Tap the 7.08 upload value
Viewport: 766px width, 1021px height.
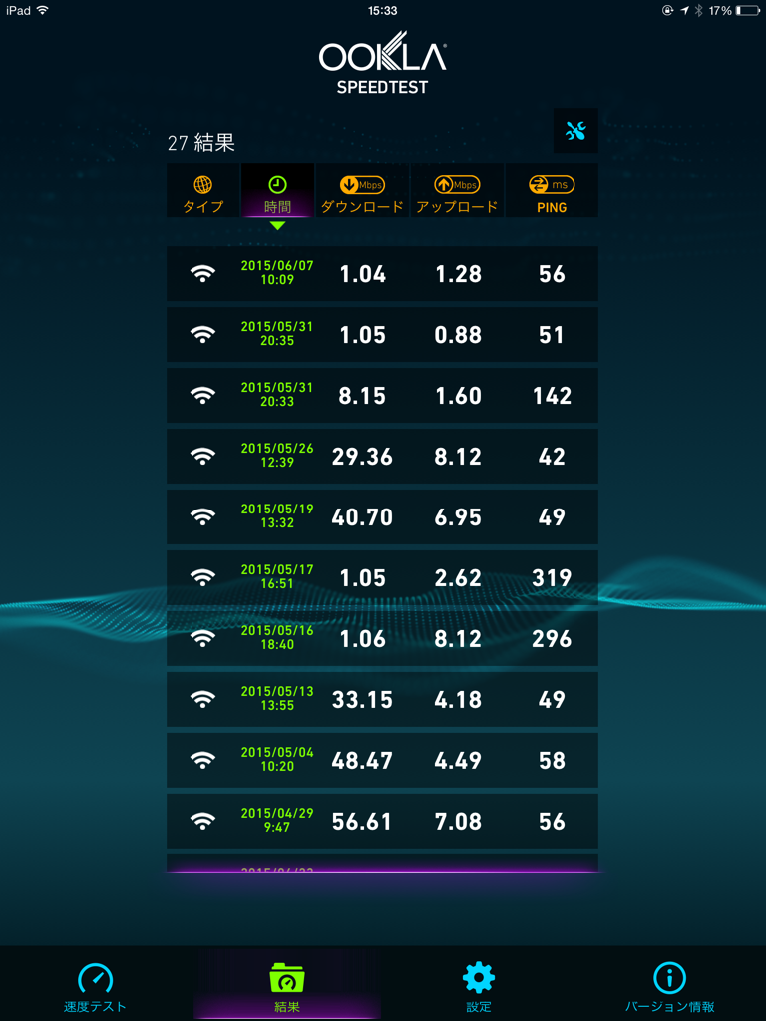[x=458, y=822]
